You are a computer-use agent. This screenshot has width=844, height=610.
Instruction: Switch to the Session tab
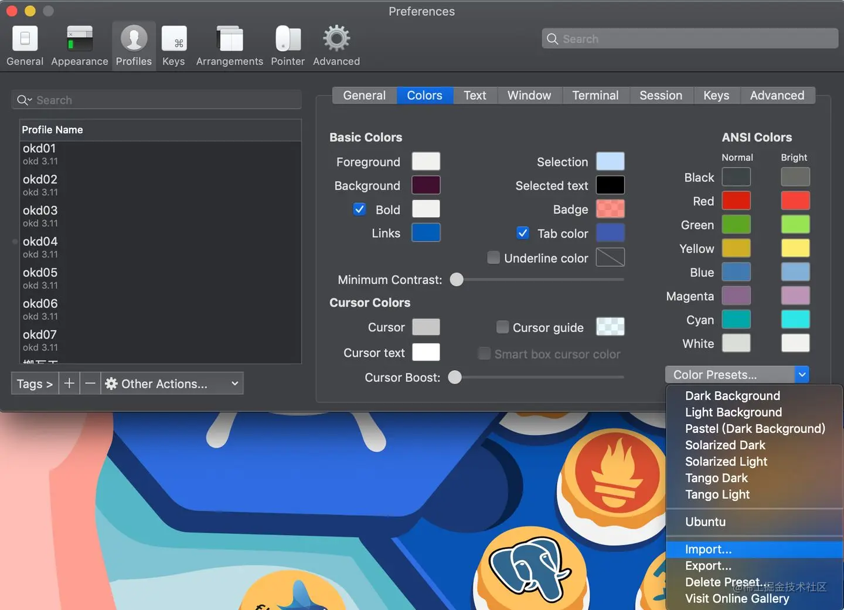coord(661,96)
